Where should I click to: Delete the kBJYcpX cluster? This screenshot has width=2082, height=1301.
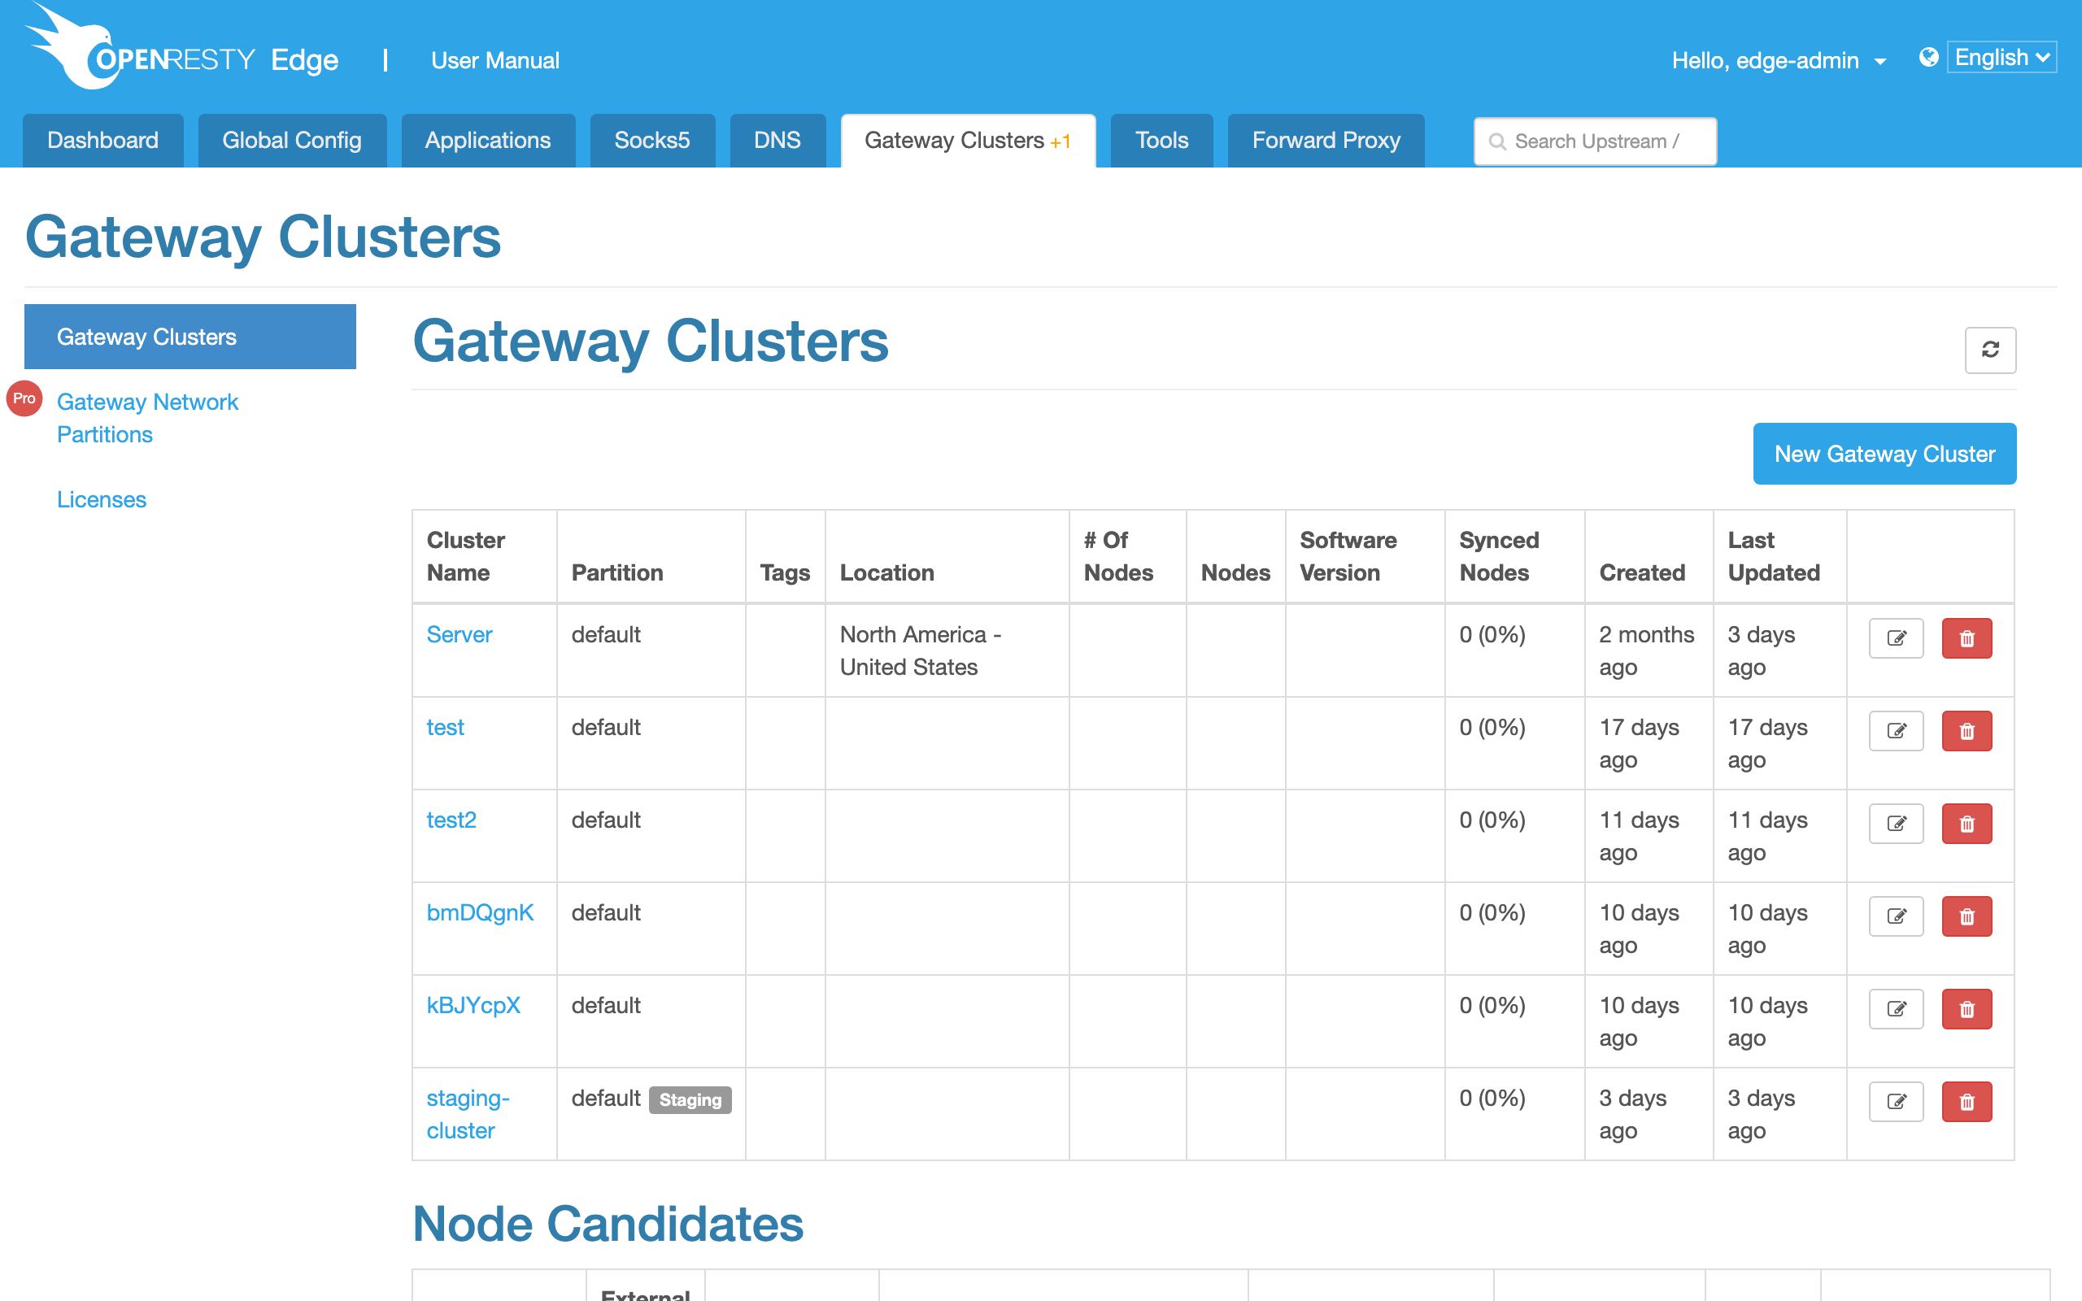(1967, 1009)
